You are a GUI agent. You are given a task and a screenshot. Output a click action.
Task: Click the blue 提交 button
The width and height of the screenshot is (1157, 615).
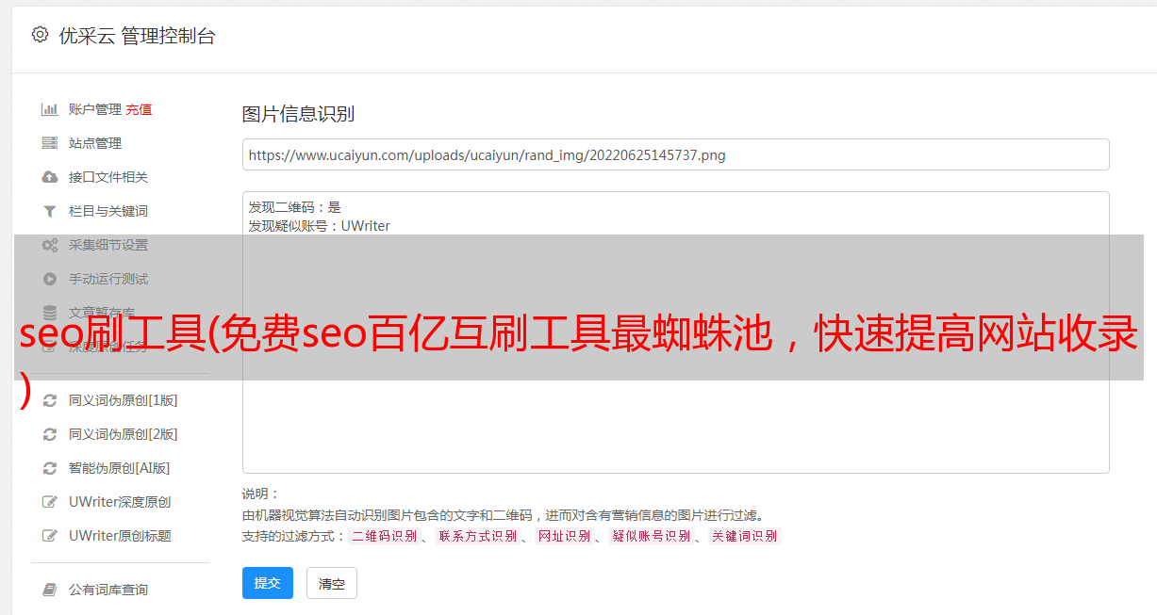point(268,583)
